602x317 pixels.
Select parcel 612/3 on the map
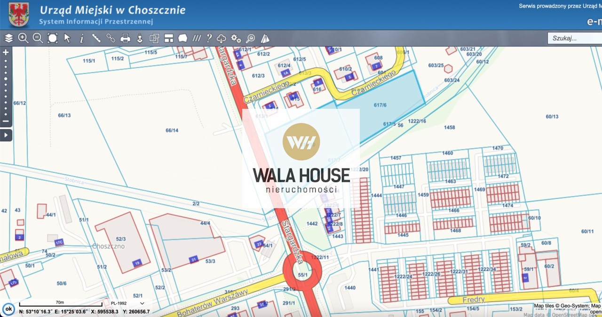[258, 75]
